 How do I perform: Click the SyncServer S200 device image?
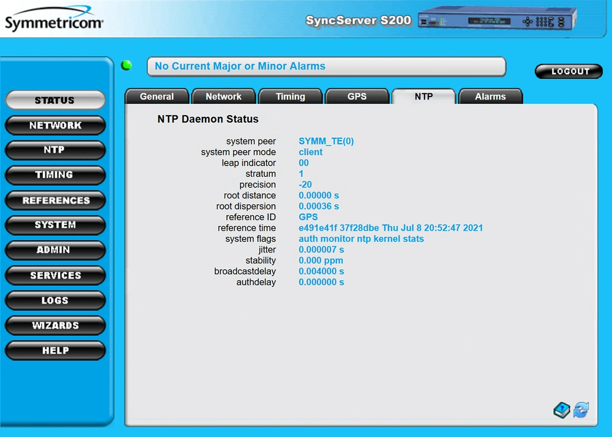click(x=497, y=18)
